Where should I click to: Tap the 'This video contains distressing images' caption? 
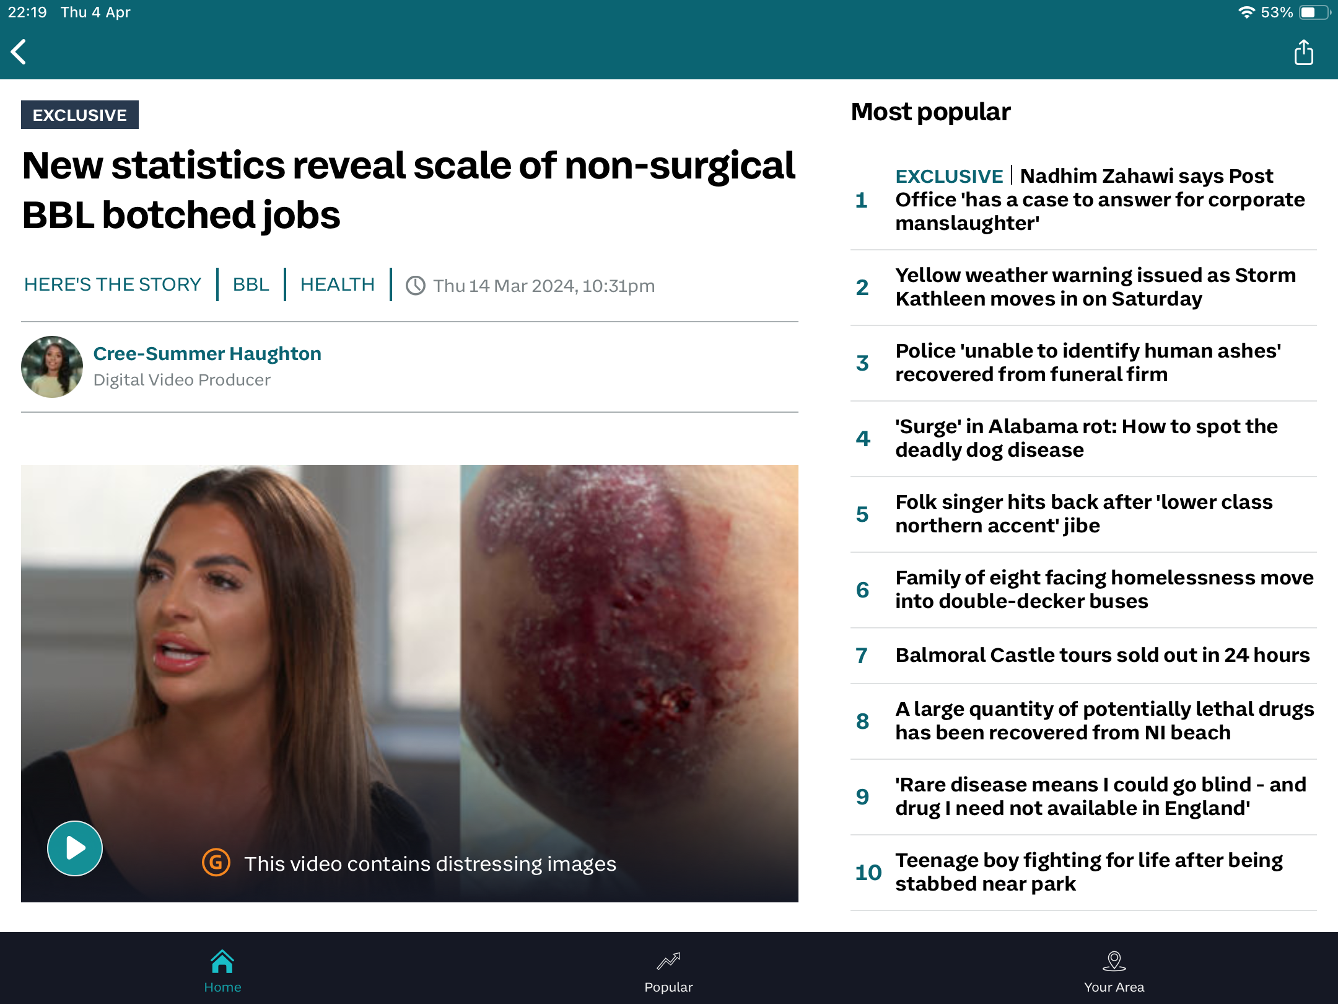click(x=430, y=863)
